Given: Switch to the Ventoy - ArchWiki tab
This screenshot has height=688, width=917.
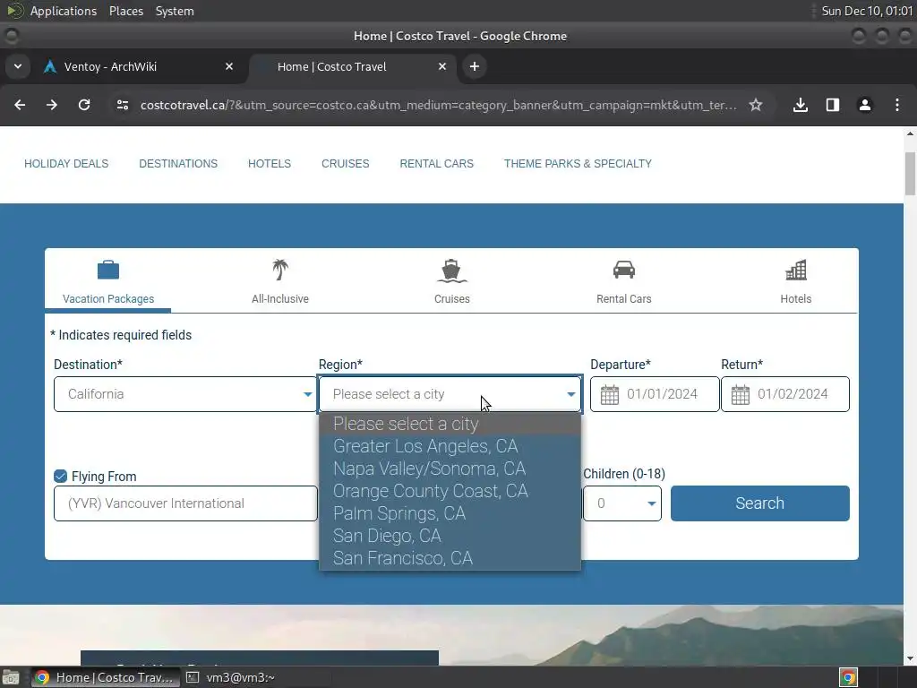Looking at the screenshot, I should pyautogui.click(x=140, y=66).
